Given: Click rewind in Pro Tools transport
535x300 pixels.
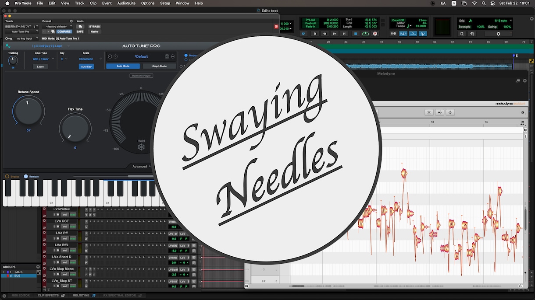Looking at the screenshot, I should pos(325,34).
